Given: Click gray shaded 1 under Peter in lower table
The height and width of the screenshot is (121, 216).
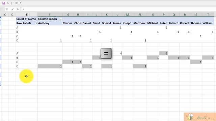Looking at the screenshot, I should point(163,53).
